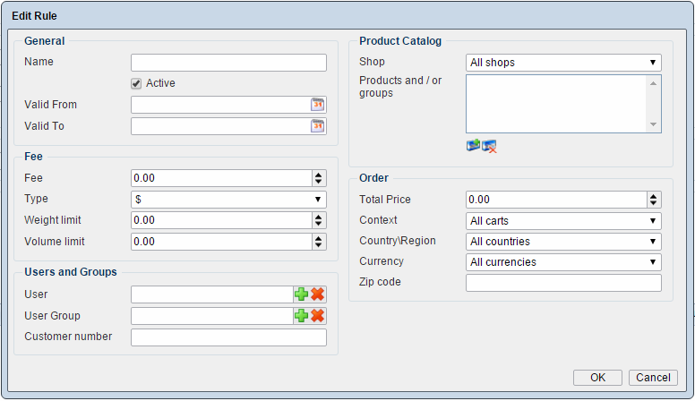This screenshot has width=695, height=401.
Task: Expand the fee Type dropdown
Action: 228,200
